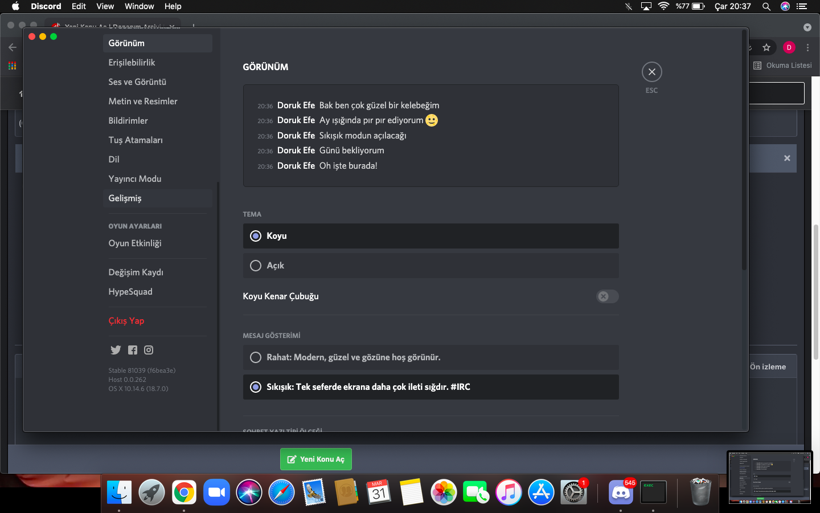The image size is (820, 513).
Task: Open Wi-Fi status in the menu bar
Action: 663,6
